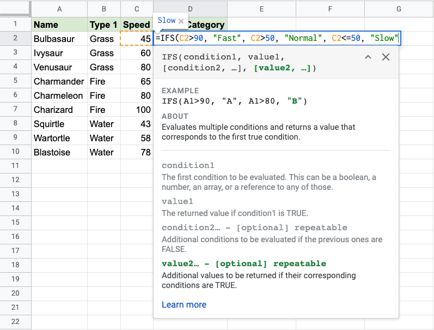Viewport: 434px width, 330px height.
Task: Select column A header
Action: point(59,9)
